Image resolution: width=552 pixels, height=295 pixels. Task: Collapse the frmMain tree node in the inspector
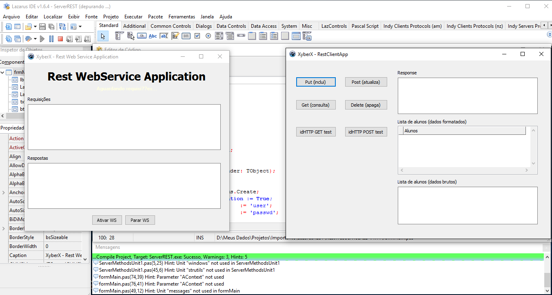[x=3, y=72]
